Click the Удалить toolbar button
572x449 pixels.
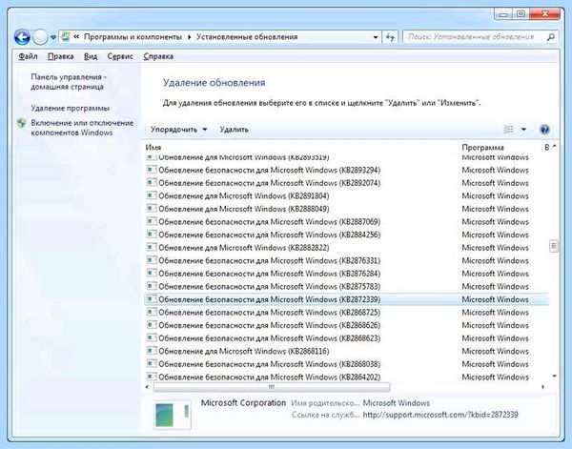(234, 130)
